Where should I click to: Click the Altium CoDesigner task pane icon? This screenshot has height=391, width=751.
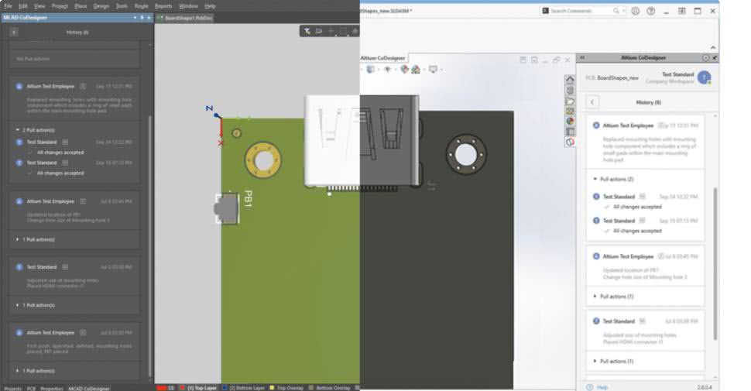coord(570,141)
